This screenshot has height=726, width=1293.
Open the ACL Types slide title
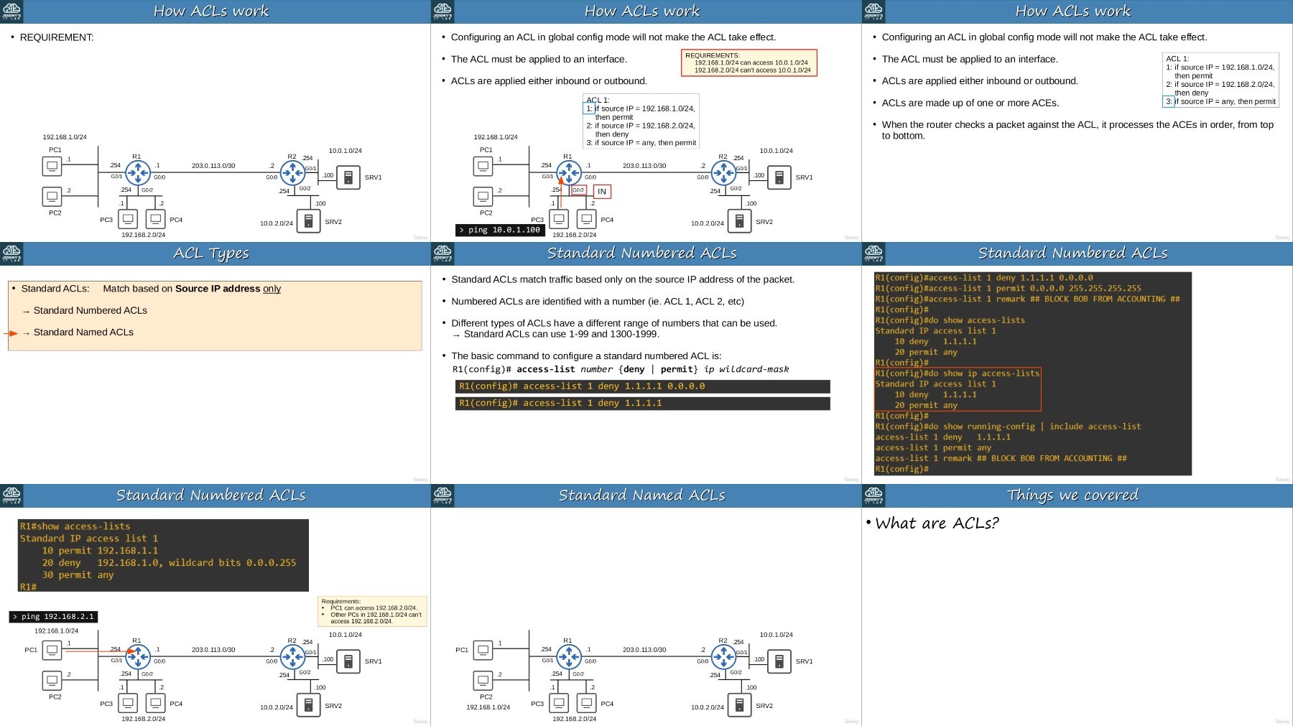tap(210, 253)
